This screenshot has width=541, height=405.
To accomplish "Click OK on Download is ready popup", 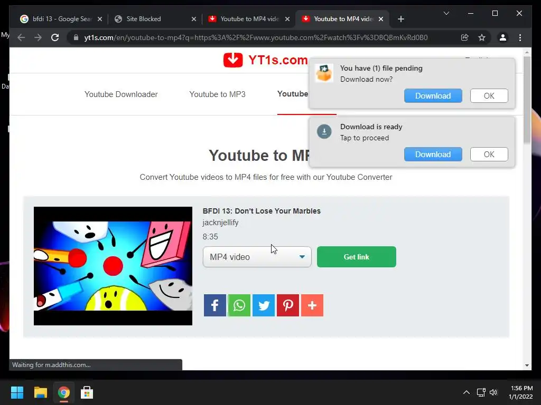I will pyautogui.click(x=489, y=155).
